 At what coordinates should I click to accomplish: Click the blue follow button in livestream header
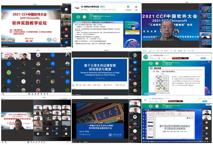pos(203,58)
